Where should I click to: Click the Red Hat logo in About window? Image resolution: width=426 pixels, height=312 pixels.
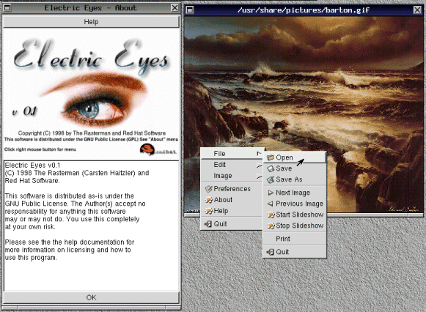point(158,149)
